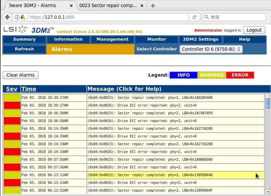Reload the page with the refresh icon
The image size is (271, 196).
pos(194,17)
